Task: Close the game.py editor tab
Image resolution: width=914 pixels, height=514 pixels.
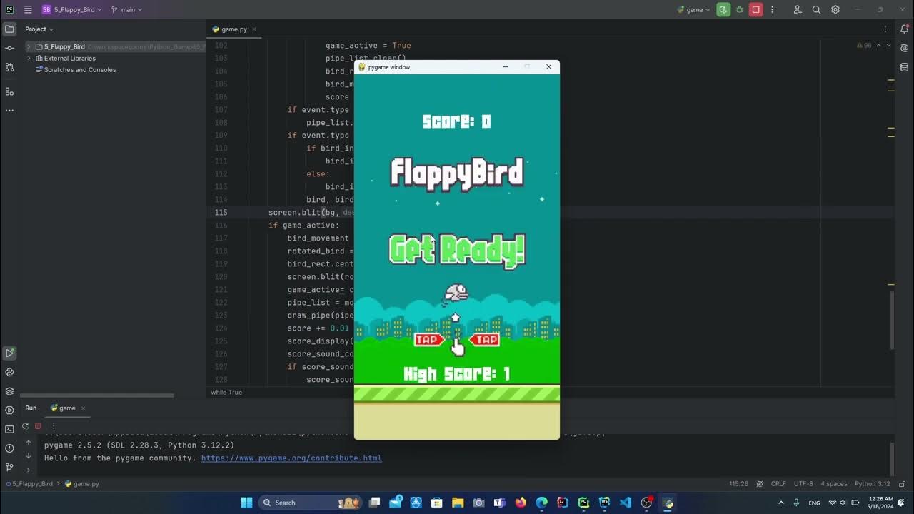Action: 254,29
